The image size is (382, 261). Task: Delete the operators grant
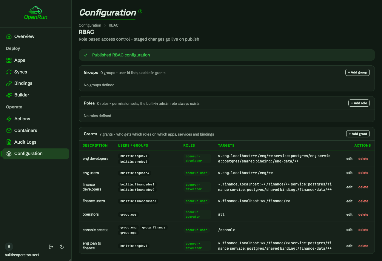tap(363, 215)
